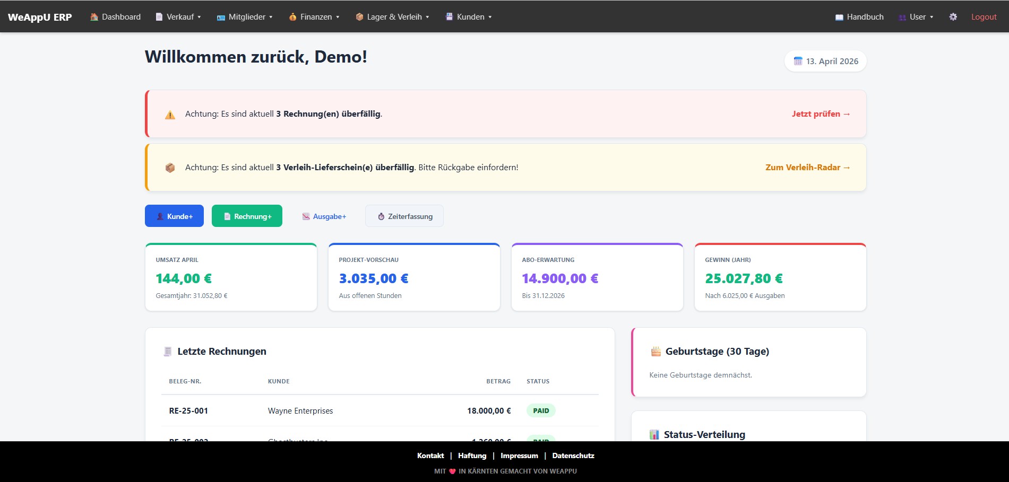
Task: Click the calendar icon beside the date
Action: [798, 61]
